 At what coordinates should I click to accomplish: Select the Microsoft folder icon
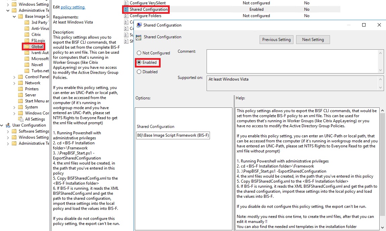click(27, 59)
